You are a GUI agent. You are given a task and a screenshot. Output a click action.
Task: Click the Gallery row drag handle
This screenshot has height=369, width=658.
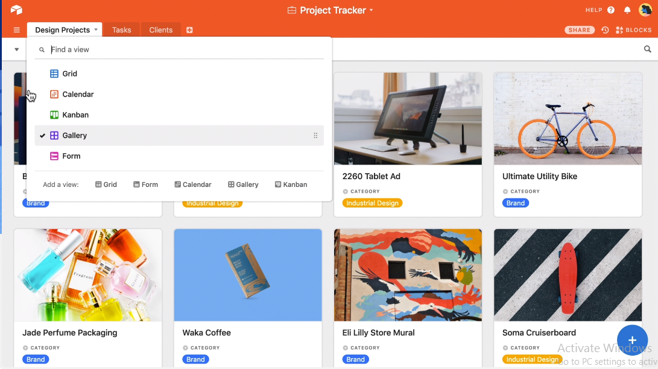point(315,136)
